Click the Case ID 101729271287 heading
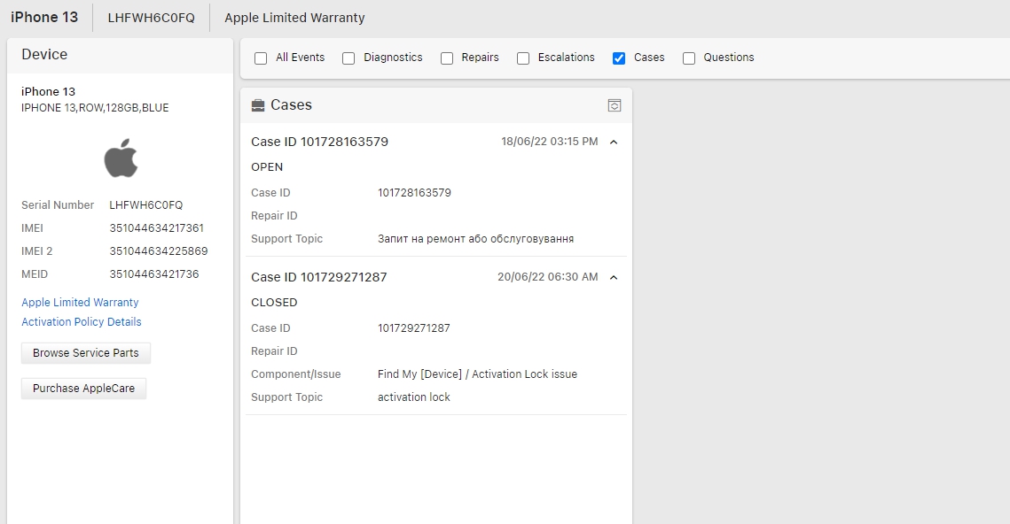The image size is (1010, 524). [x=319, y=277]
